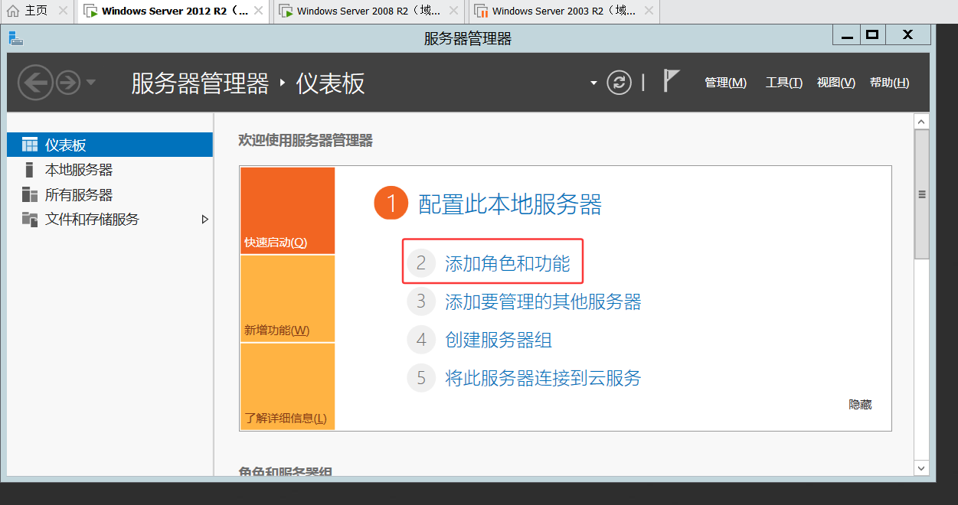
Task: Click the orange step 1 circle
Action: 391,204
